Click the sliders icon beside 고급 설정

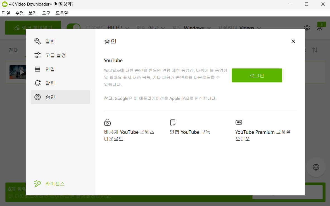(x=37, y=55)
